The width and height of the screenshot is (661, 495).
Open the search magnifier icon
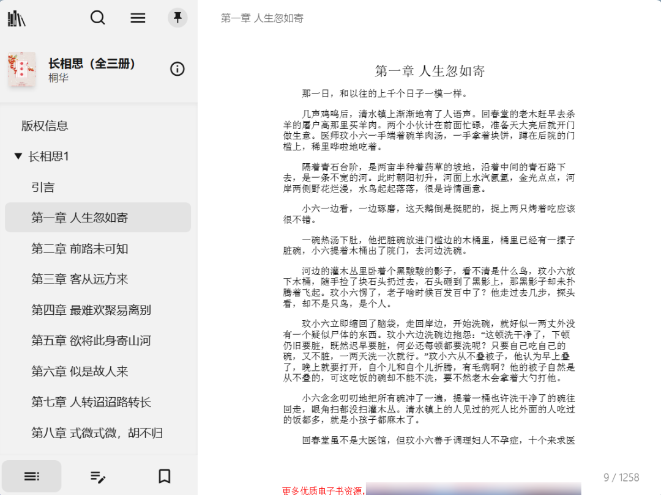point(98,18)
